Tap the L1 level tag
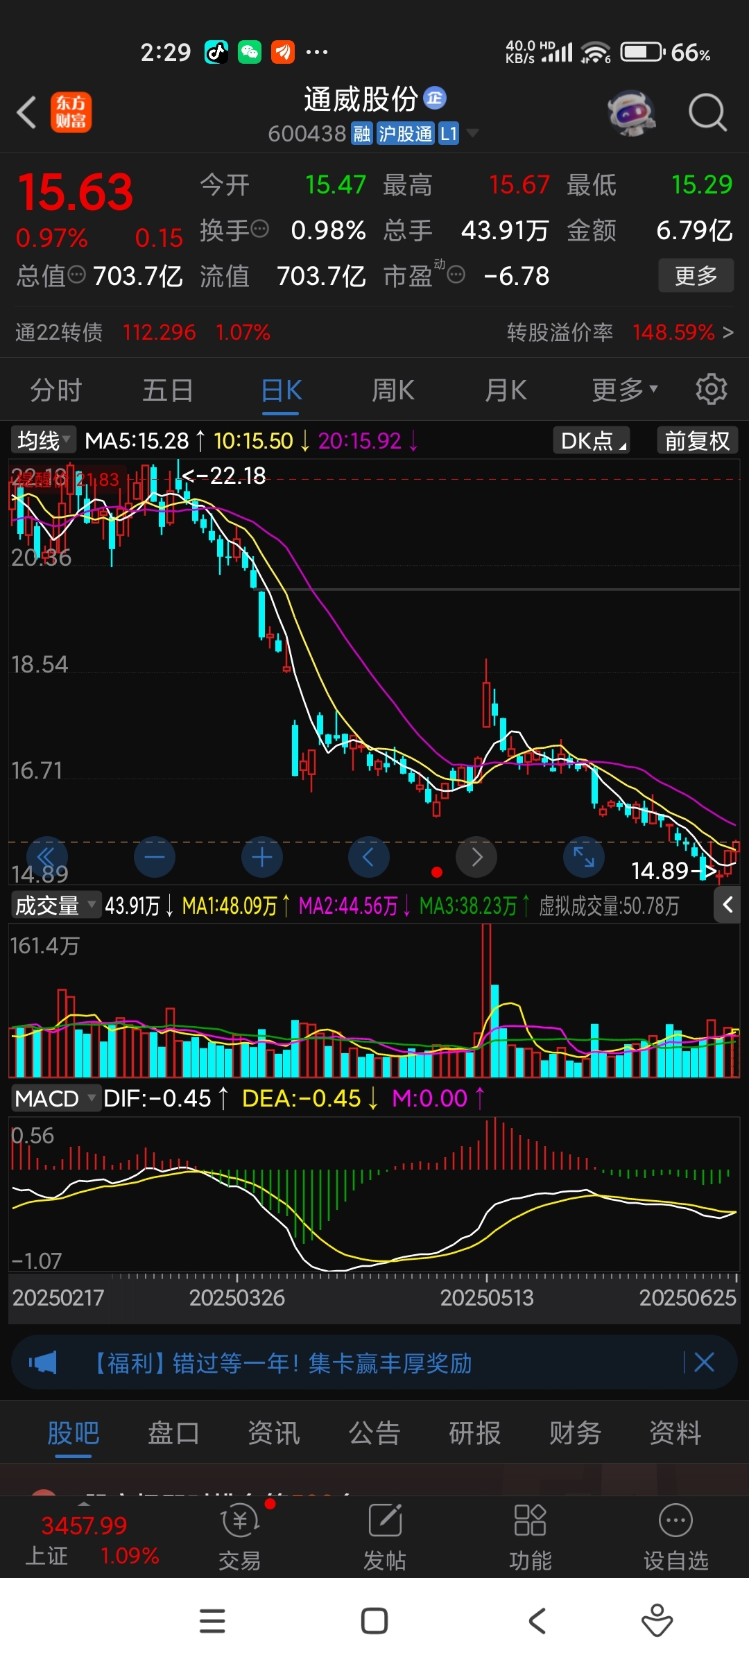This screenshot has height=1664, width=749. [x=449, y=133]
